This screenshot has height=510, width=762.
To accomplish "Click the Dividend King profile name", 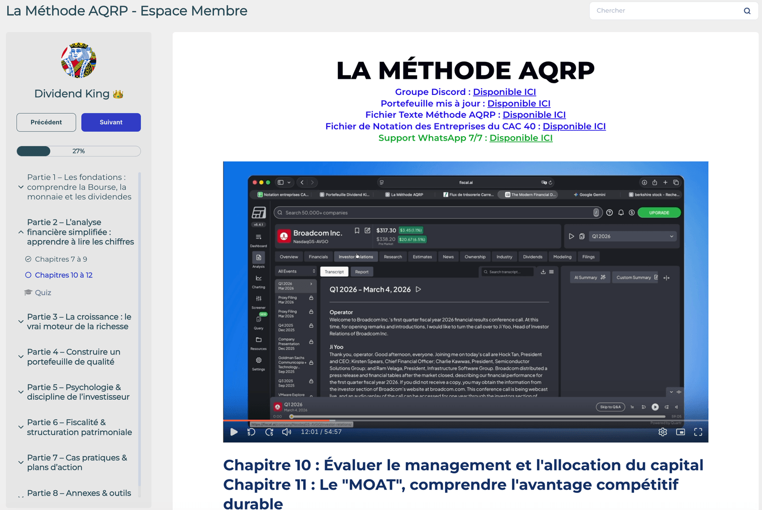I will pos(79,94).
